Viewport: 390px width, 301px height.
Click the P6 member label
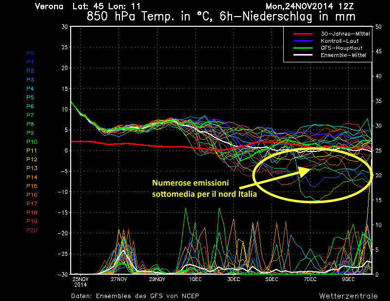tap(30, 106)
